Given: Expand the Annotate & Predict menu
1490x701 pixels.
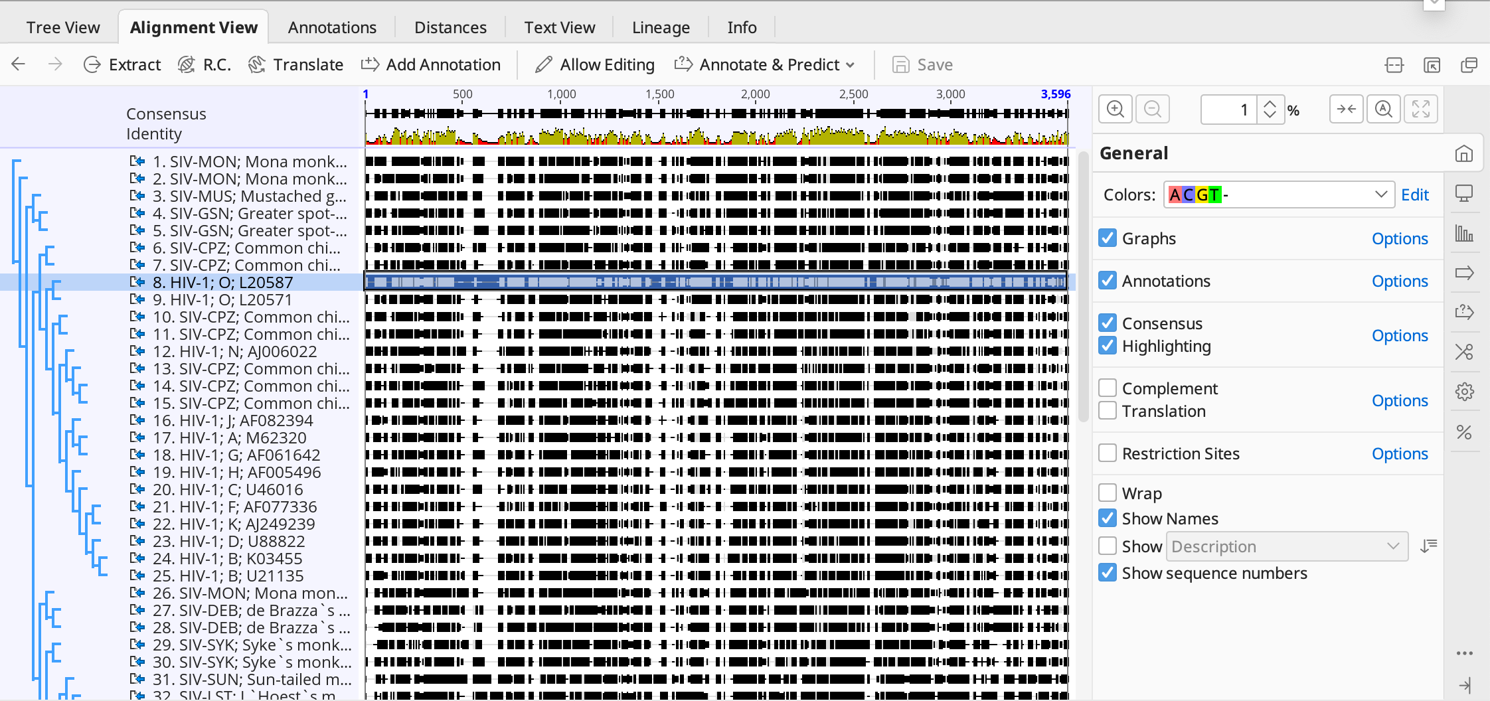Looking at the screenshot, I should (764, 64).
